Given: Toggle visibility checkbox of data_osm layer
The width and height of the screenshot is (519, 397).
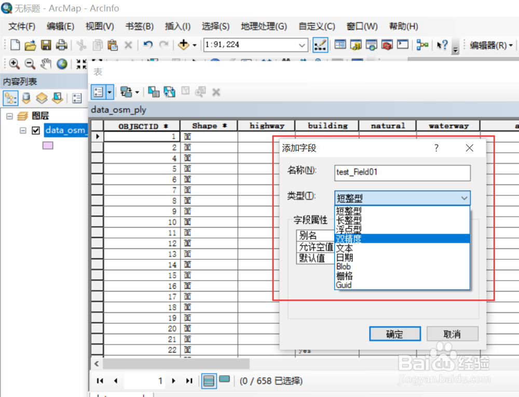Looking at the screenshot, I should click(36, 130).
